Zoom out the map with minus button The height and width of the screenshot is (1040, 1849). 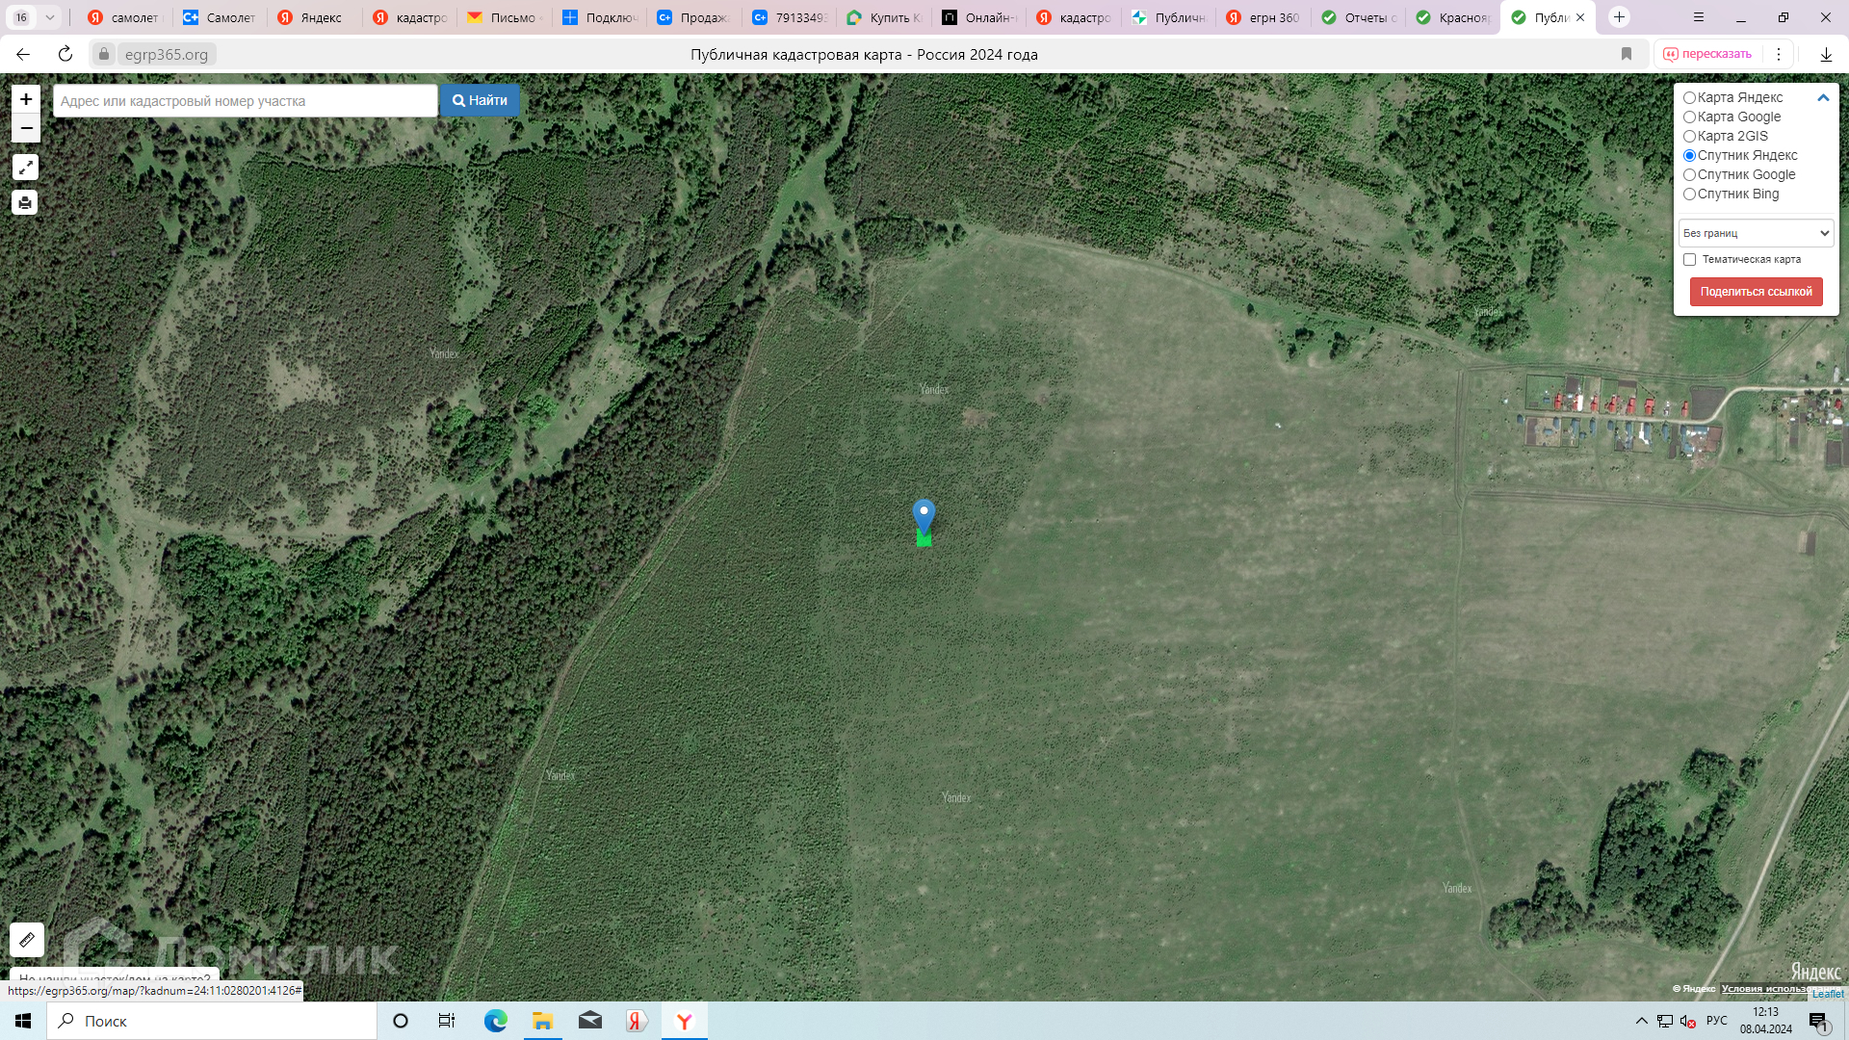pos(26,128)
